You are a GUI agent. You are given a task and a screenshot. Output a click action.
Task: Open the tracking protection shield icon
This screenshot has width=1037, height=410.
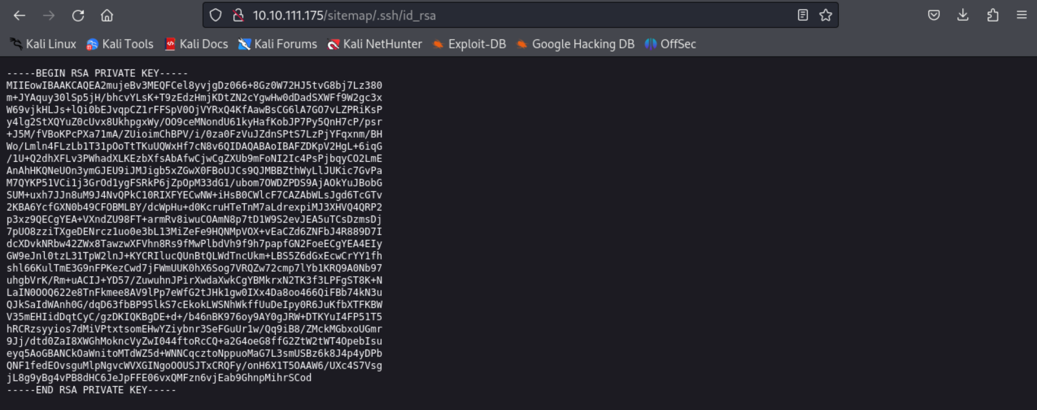pos(216,15)
